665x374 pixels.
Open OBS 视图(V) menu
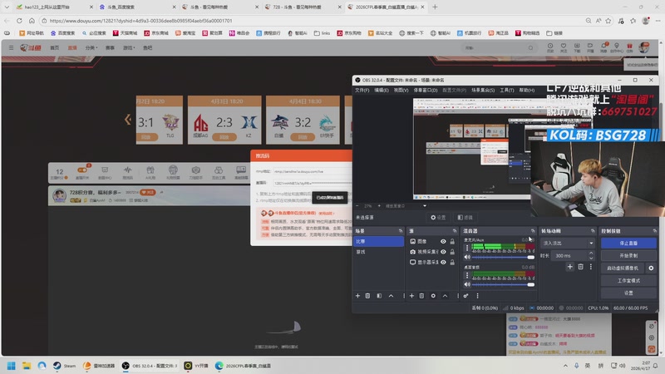click(x=401, y=90)
